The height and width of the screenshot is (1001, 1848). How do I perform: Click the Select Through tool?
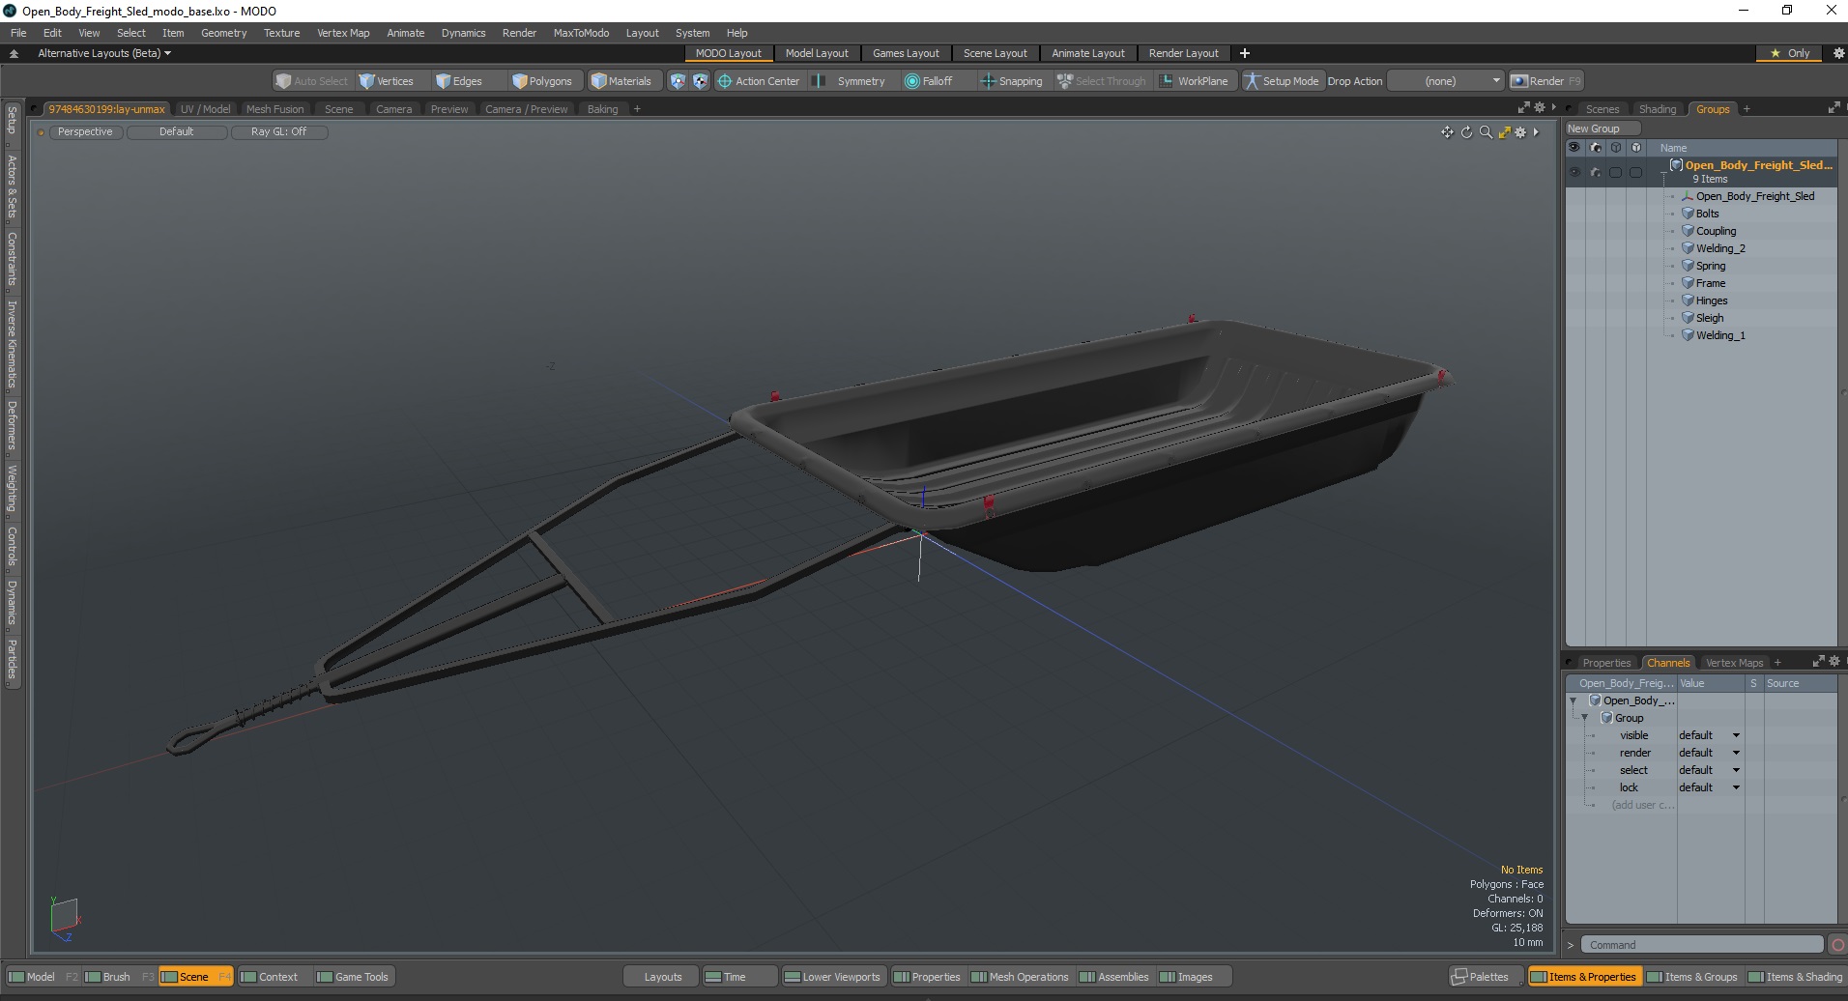[1102, 81]
